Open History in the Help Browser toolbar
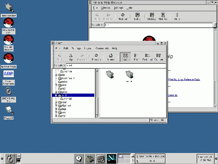 [x=152, y=16]
